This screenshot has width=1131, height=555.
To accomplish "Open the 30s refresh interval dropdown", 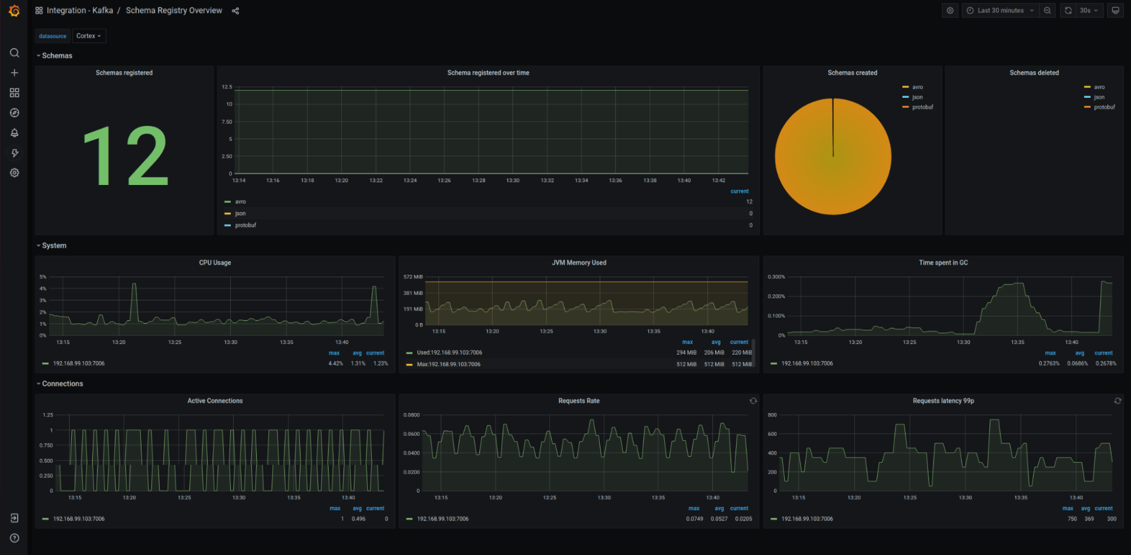I will click(1089, 10).
